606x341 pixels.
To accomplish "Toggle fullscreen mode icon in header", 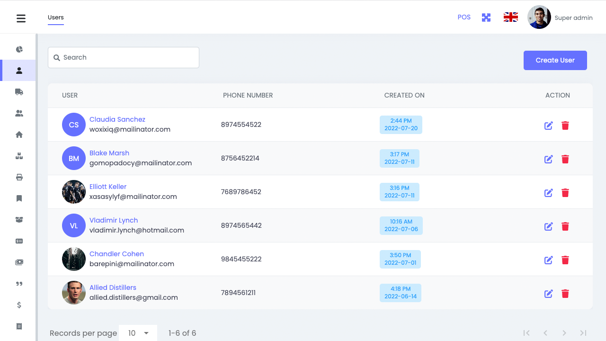I will [486, 18].
